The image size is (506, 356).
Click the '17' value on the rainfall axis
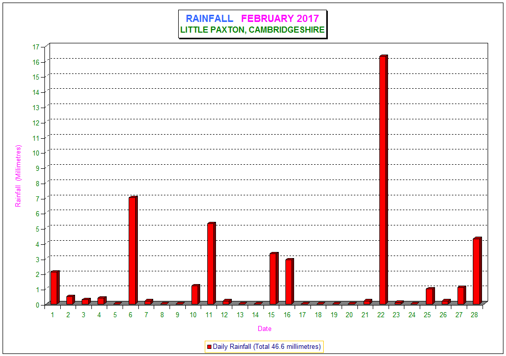click(36, 47)
